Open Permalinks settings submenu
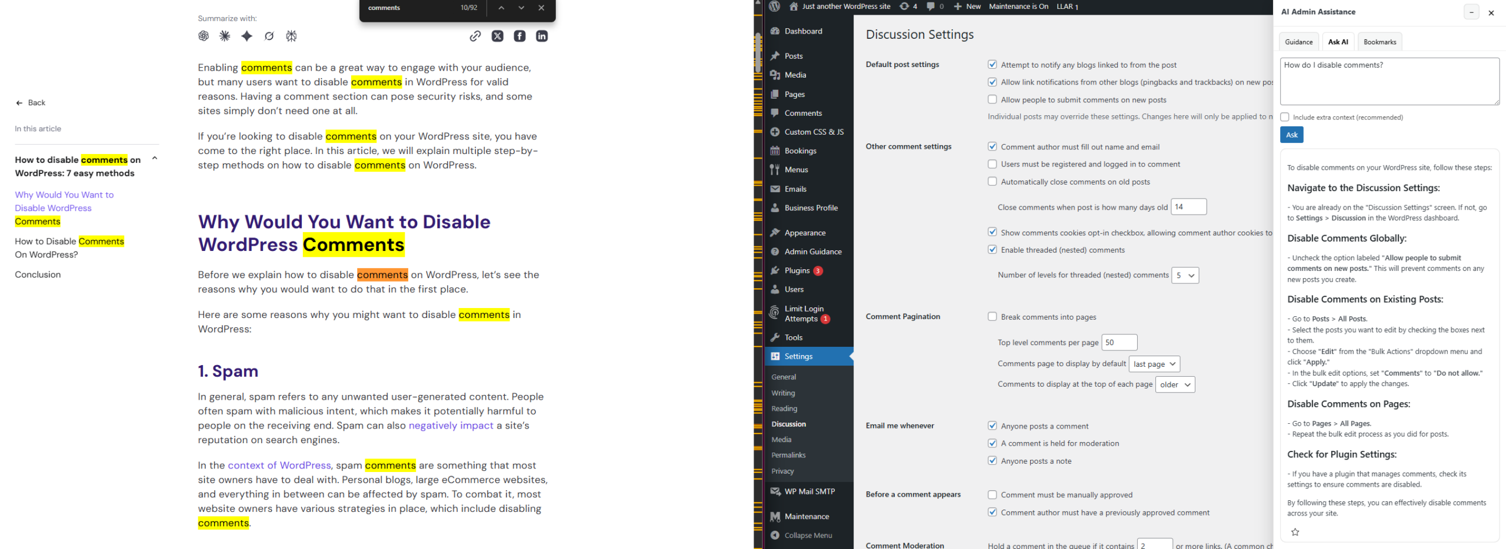 pos(788,455)
